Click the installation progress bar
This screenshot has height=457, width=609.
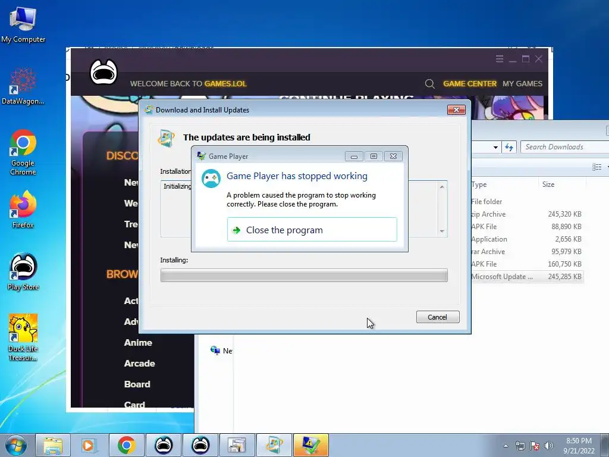(x=304, y=276)
